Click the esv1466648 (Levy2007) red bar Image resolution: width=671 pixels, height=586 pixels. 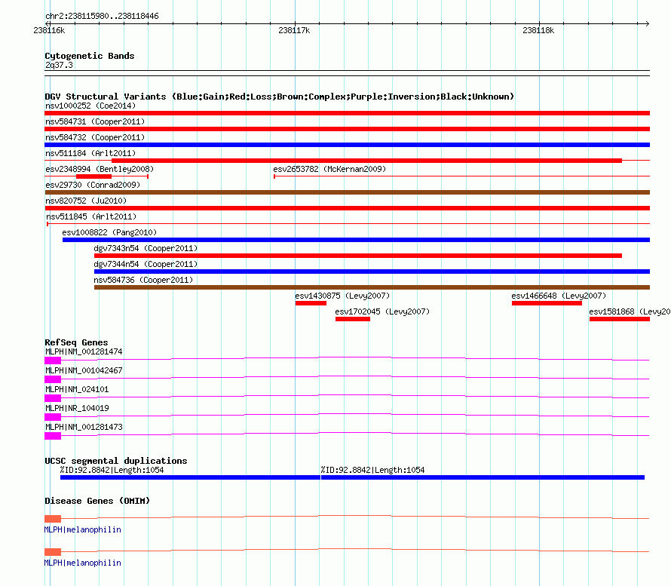(x=547, y=303)
